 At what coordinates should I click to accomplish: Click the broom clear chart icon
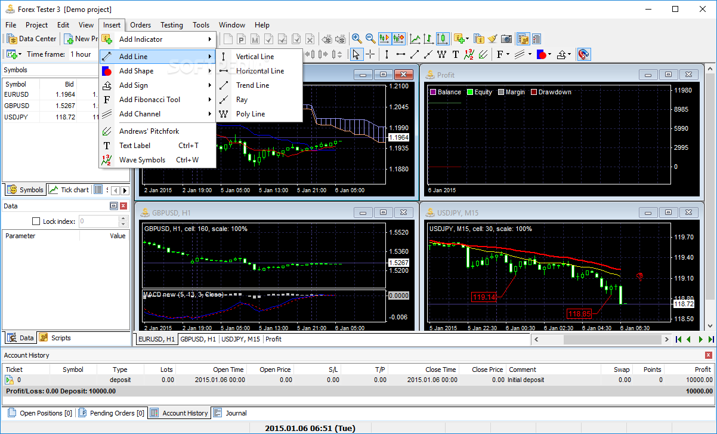click(493, 39)
